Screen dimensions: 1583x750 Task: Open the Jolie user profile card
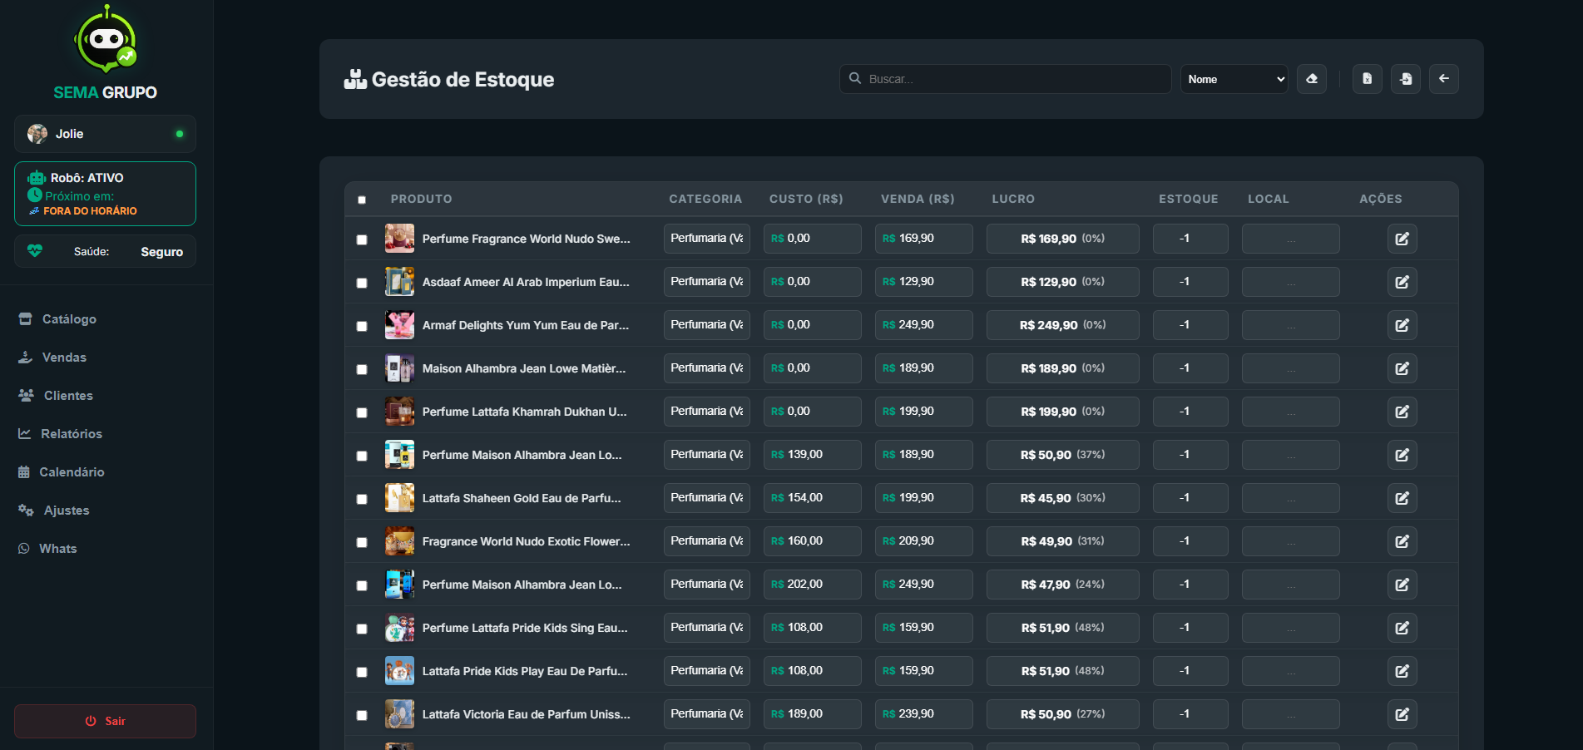pyautogui.click(x=105, y=134)
